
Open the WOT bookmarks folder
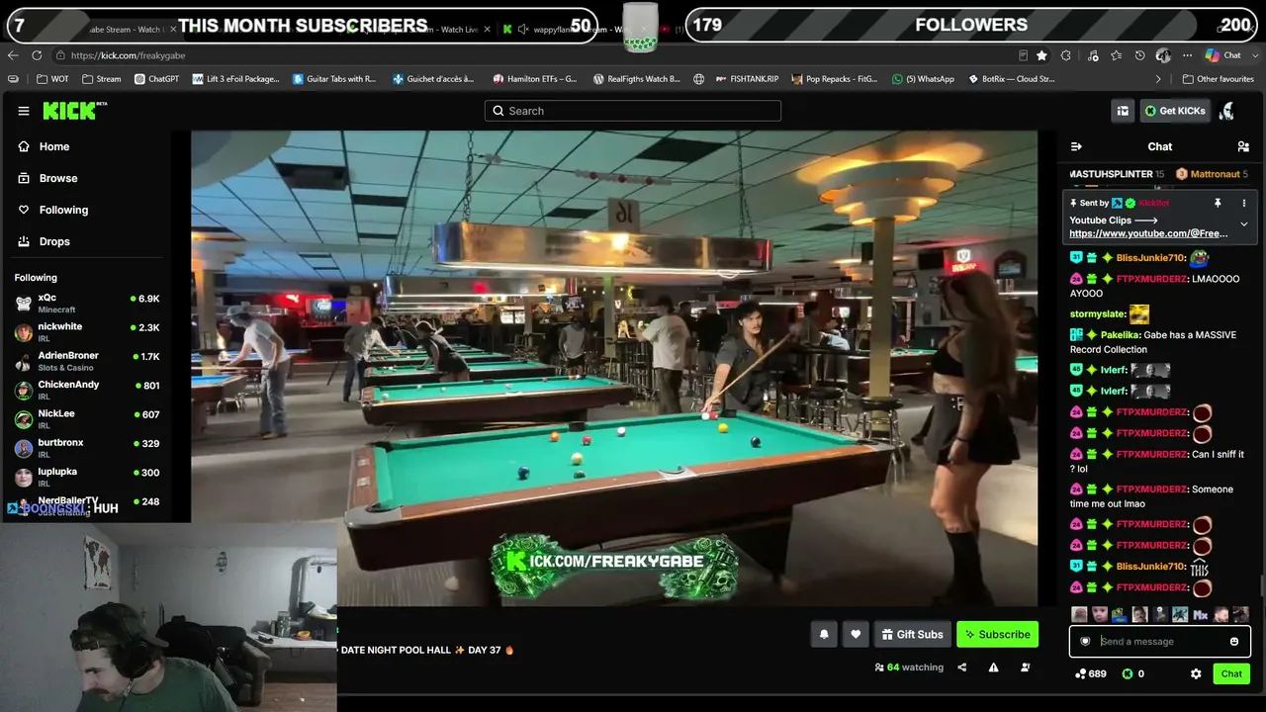52,79
